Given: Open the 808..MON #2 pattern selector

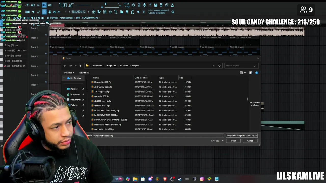Looking at the screenshot, I should [x=79, y=12].
